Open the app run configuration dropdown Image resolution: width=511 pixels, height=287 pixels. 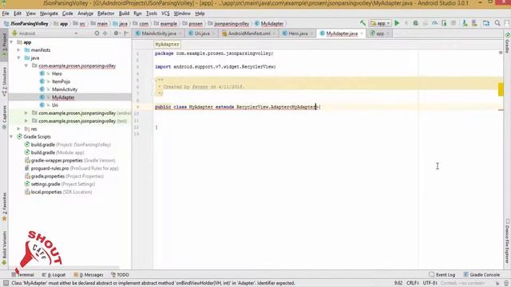point(380,23)
